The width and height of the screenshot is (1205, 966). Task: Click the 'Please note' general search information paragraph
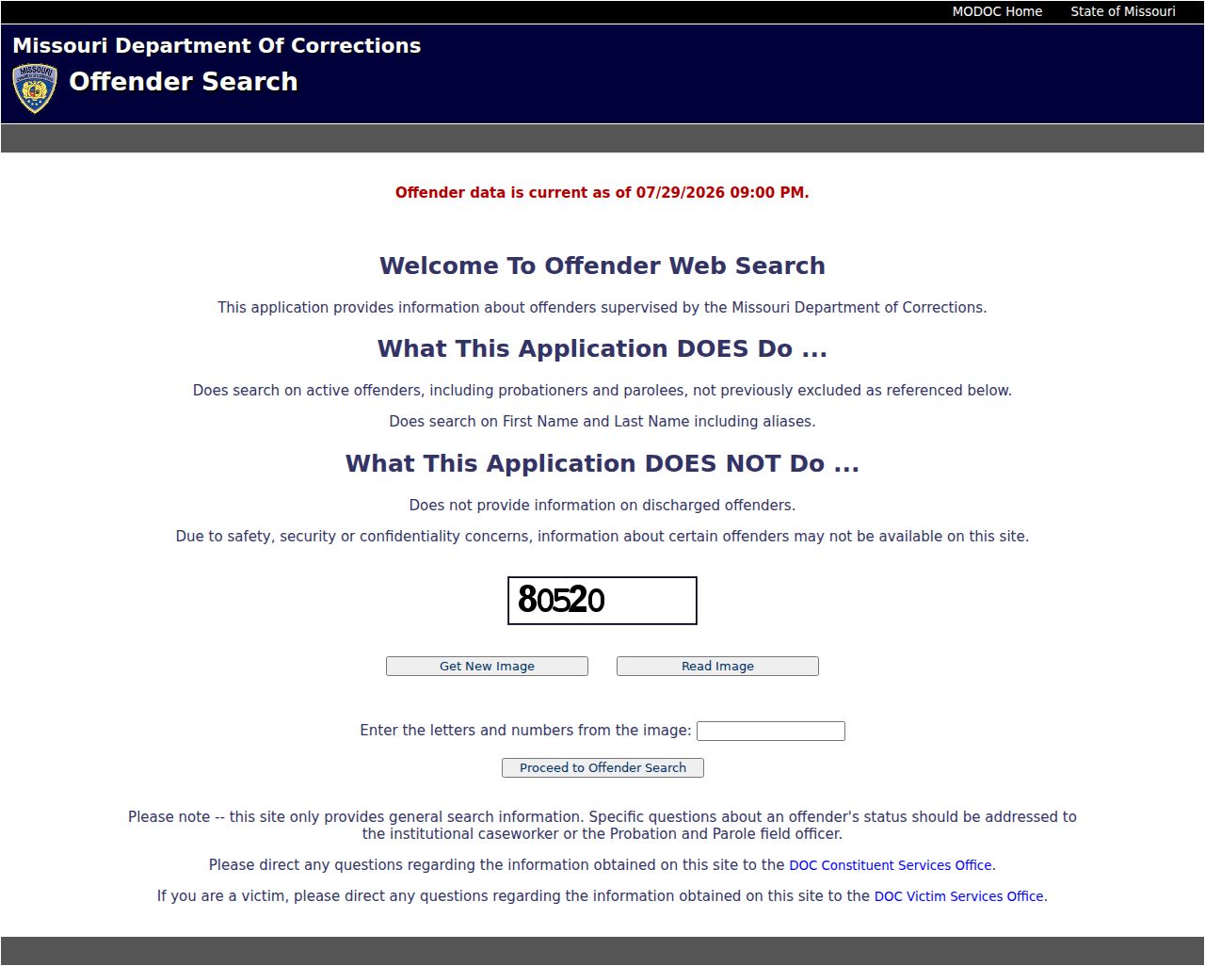602,825
